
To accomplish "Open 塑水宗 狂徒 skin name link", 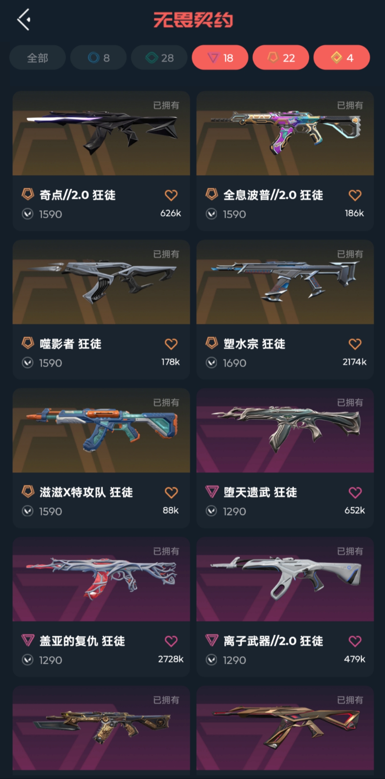I will tap(254, 344).
